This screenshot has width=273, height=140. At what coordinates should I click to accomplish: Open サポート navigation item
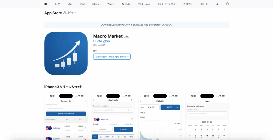[204, 4]
